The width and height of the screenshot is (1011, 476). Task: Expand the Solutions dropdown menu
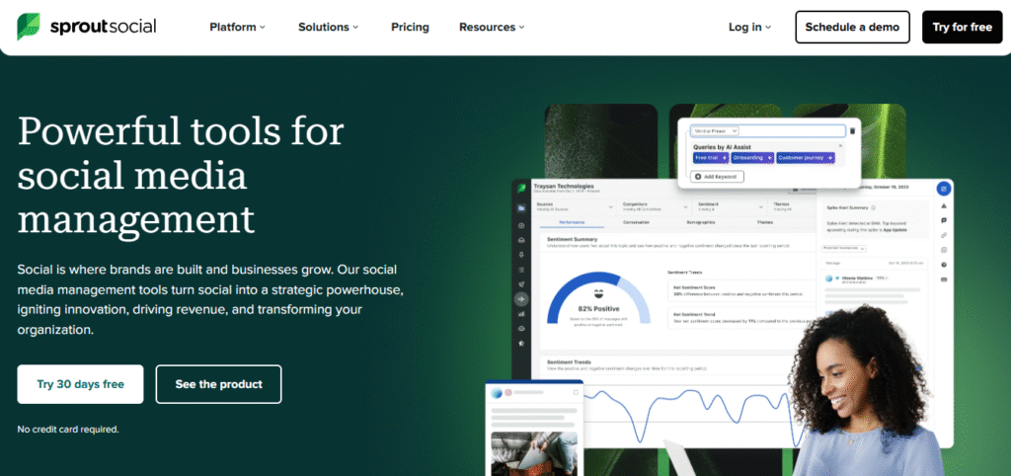coord(328,27)
